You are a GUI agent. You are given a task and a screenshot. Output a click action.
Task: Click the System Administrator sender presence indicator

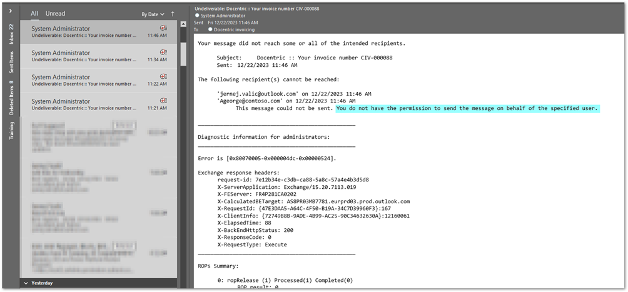point(198,15)
